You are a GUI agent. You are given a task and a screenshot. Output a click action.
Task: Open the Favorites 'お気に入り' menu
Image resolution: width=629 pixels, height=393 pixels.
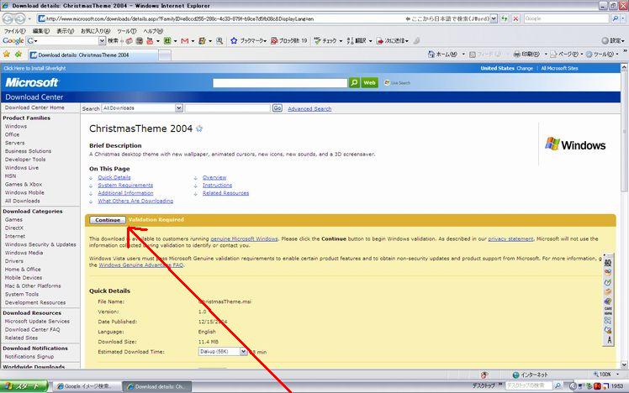(96, 31)
